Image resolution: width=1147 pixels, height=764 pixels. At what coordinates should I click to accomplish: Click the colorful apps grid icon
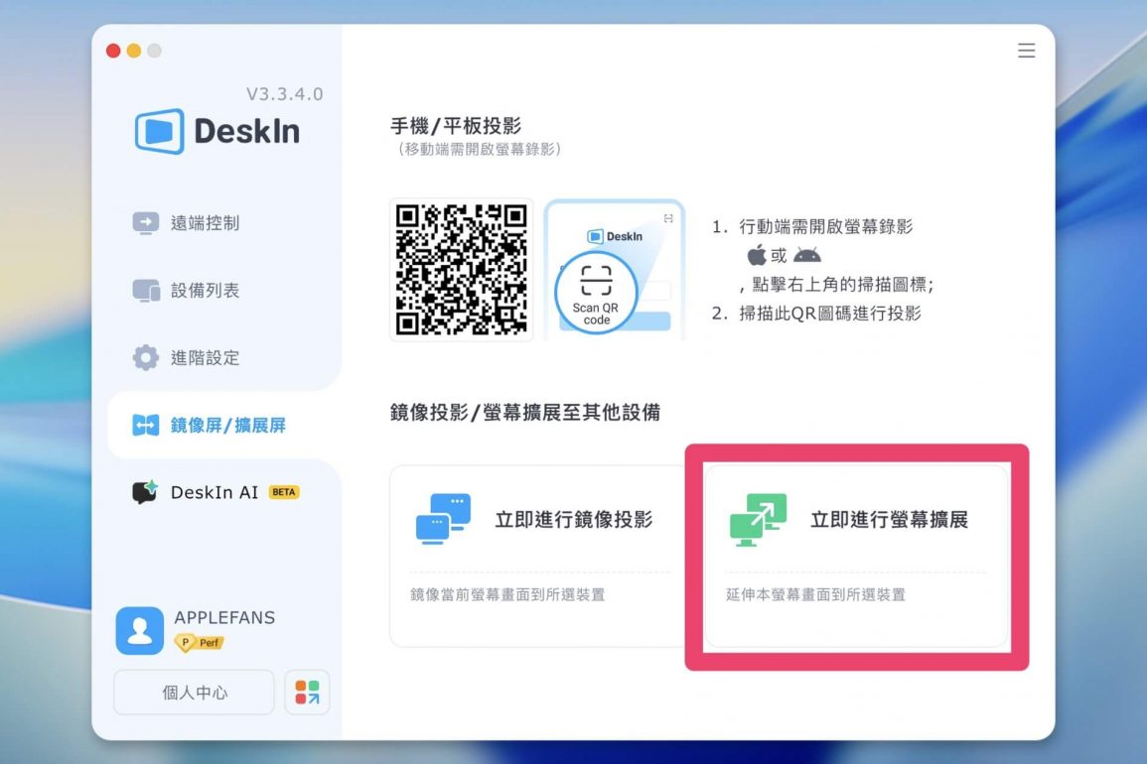[307, 693]
